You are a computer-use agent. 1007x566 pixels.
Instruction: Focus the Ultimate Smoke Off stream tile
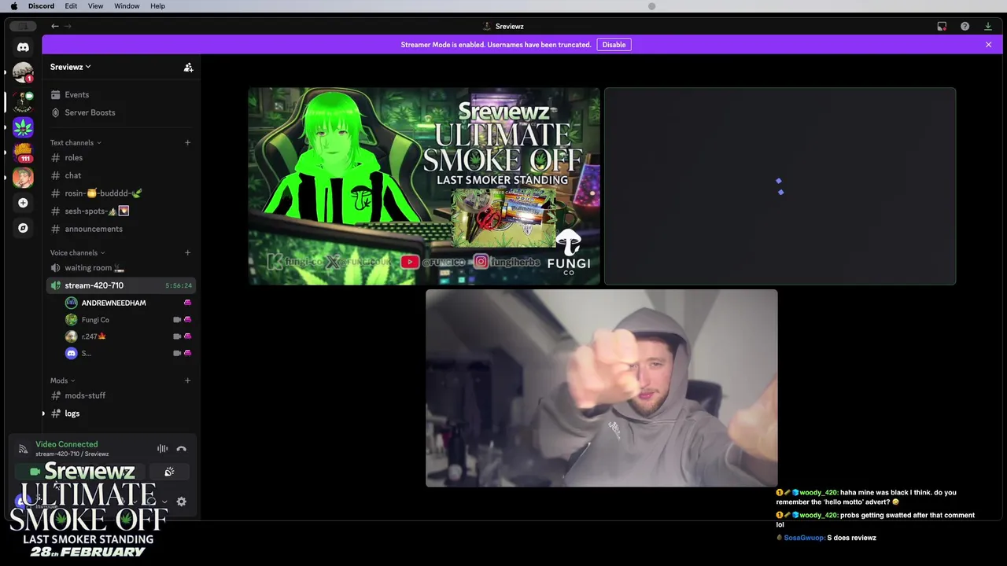coord(424,186)
